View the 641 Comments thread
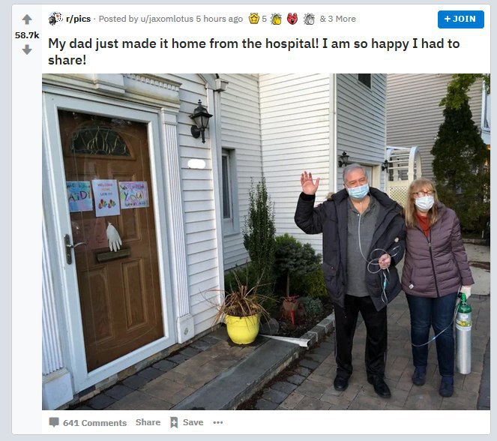This screenshot has height=441, width=497. 94,423
